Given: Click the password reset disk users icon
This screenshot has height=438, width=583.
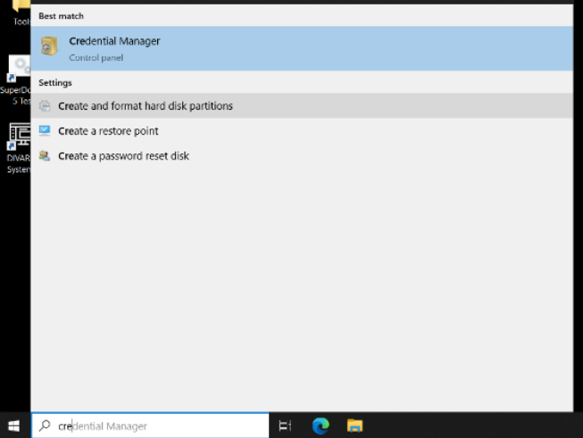Looking at the screenshot, I should point(45,155).
